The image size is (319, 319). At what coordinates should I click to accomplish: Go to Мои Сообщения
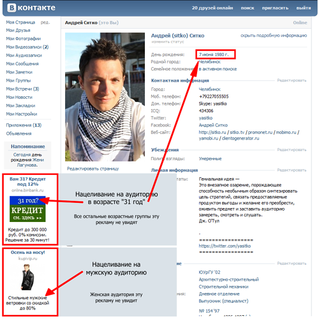click(x=22, y=64)
